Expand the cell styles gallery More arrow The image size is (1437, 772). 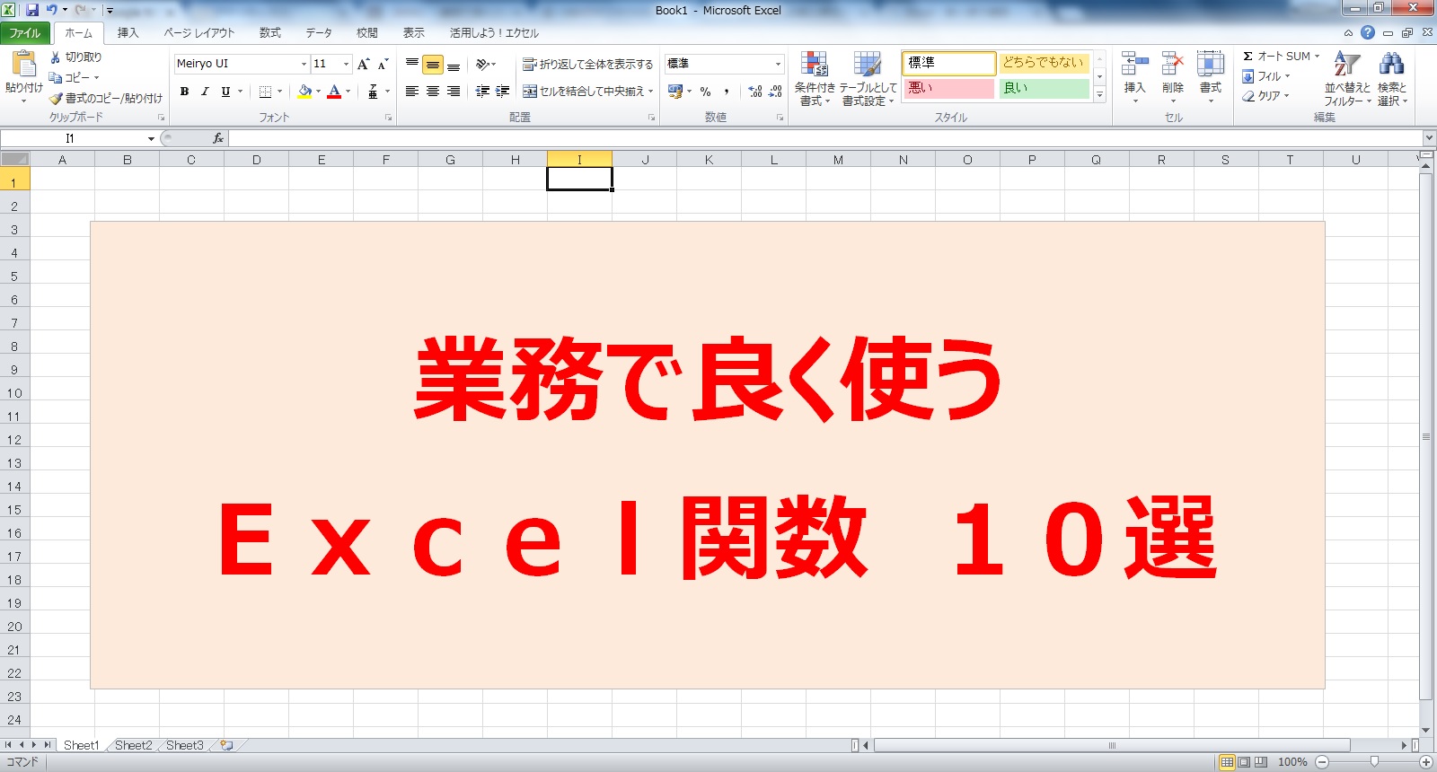coord(1099,95)
